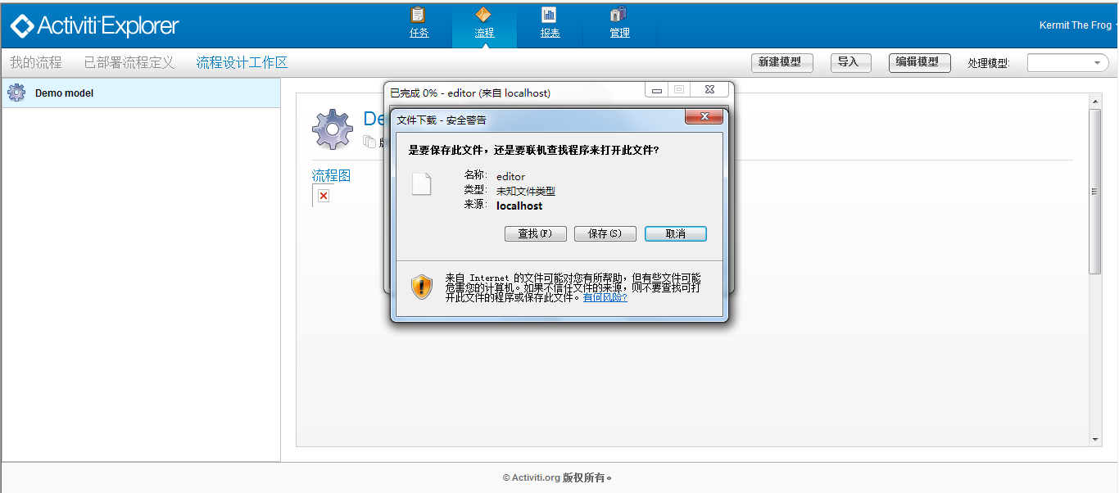Click the broken image placeholder under 流程图
The height and width of the screenshot is (493, 1119).
click(x=324, y=196)
